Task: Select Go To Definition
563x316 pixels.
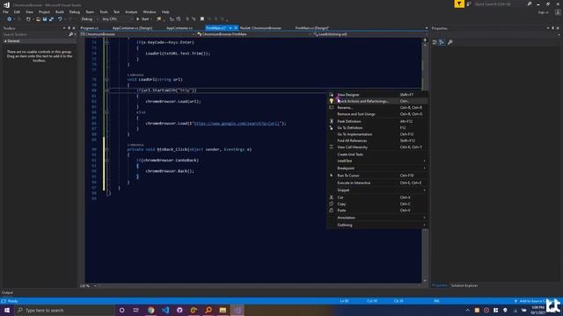Action: (377, 128)
